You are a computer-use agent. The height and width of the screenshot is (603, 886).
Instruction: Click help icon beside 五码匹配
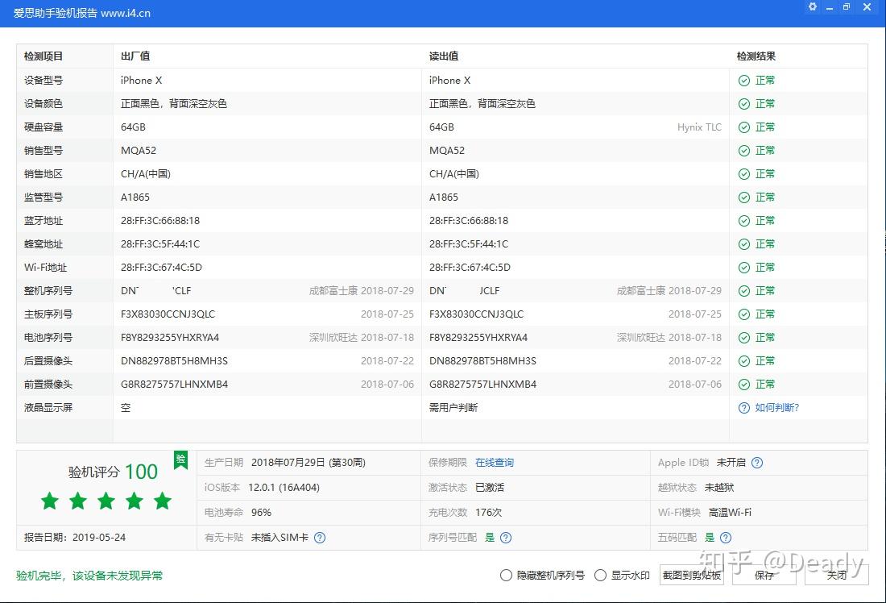(726, 538)
